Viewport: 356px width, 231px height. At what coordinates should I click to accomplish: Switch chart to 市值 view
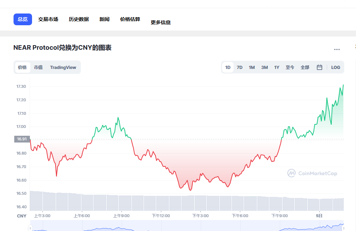[x=38, y=67]
